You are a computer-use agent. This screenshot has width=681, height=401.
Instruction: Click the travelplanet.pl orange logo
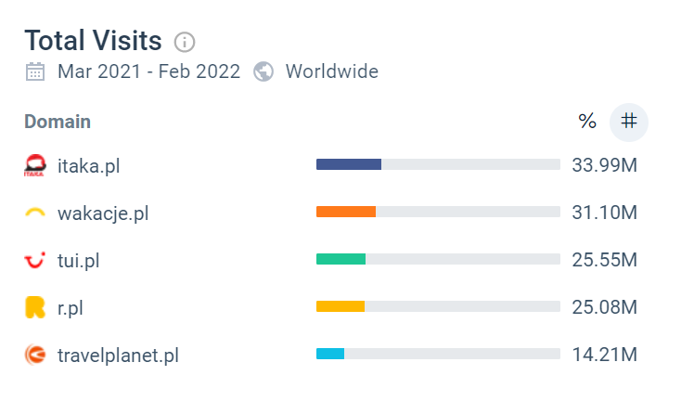tap(35, 355)
